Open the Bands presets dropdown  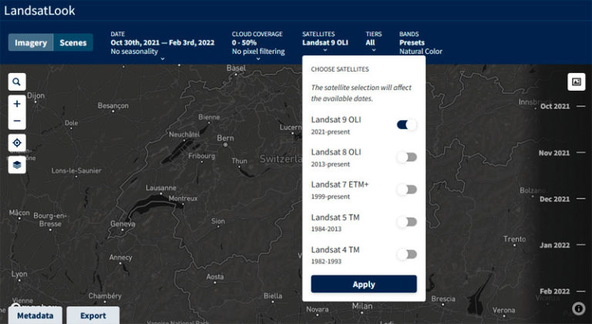(x=421, y=42)
